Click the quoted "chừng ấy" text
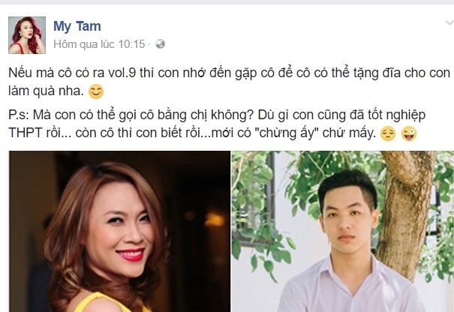Screen dimensions: 454x312 click(x=287, y=133)
